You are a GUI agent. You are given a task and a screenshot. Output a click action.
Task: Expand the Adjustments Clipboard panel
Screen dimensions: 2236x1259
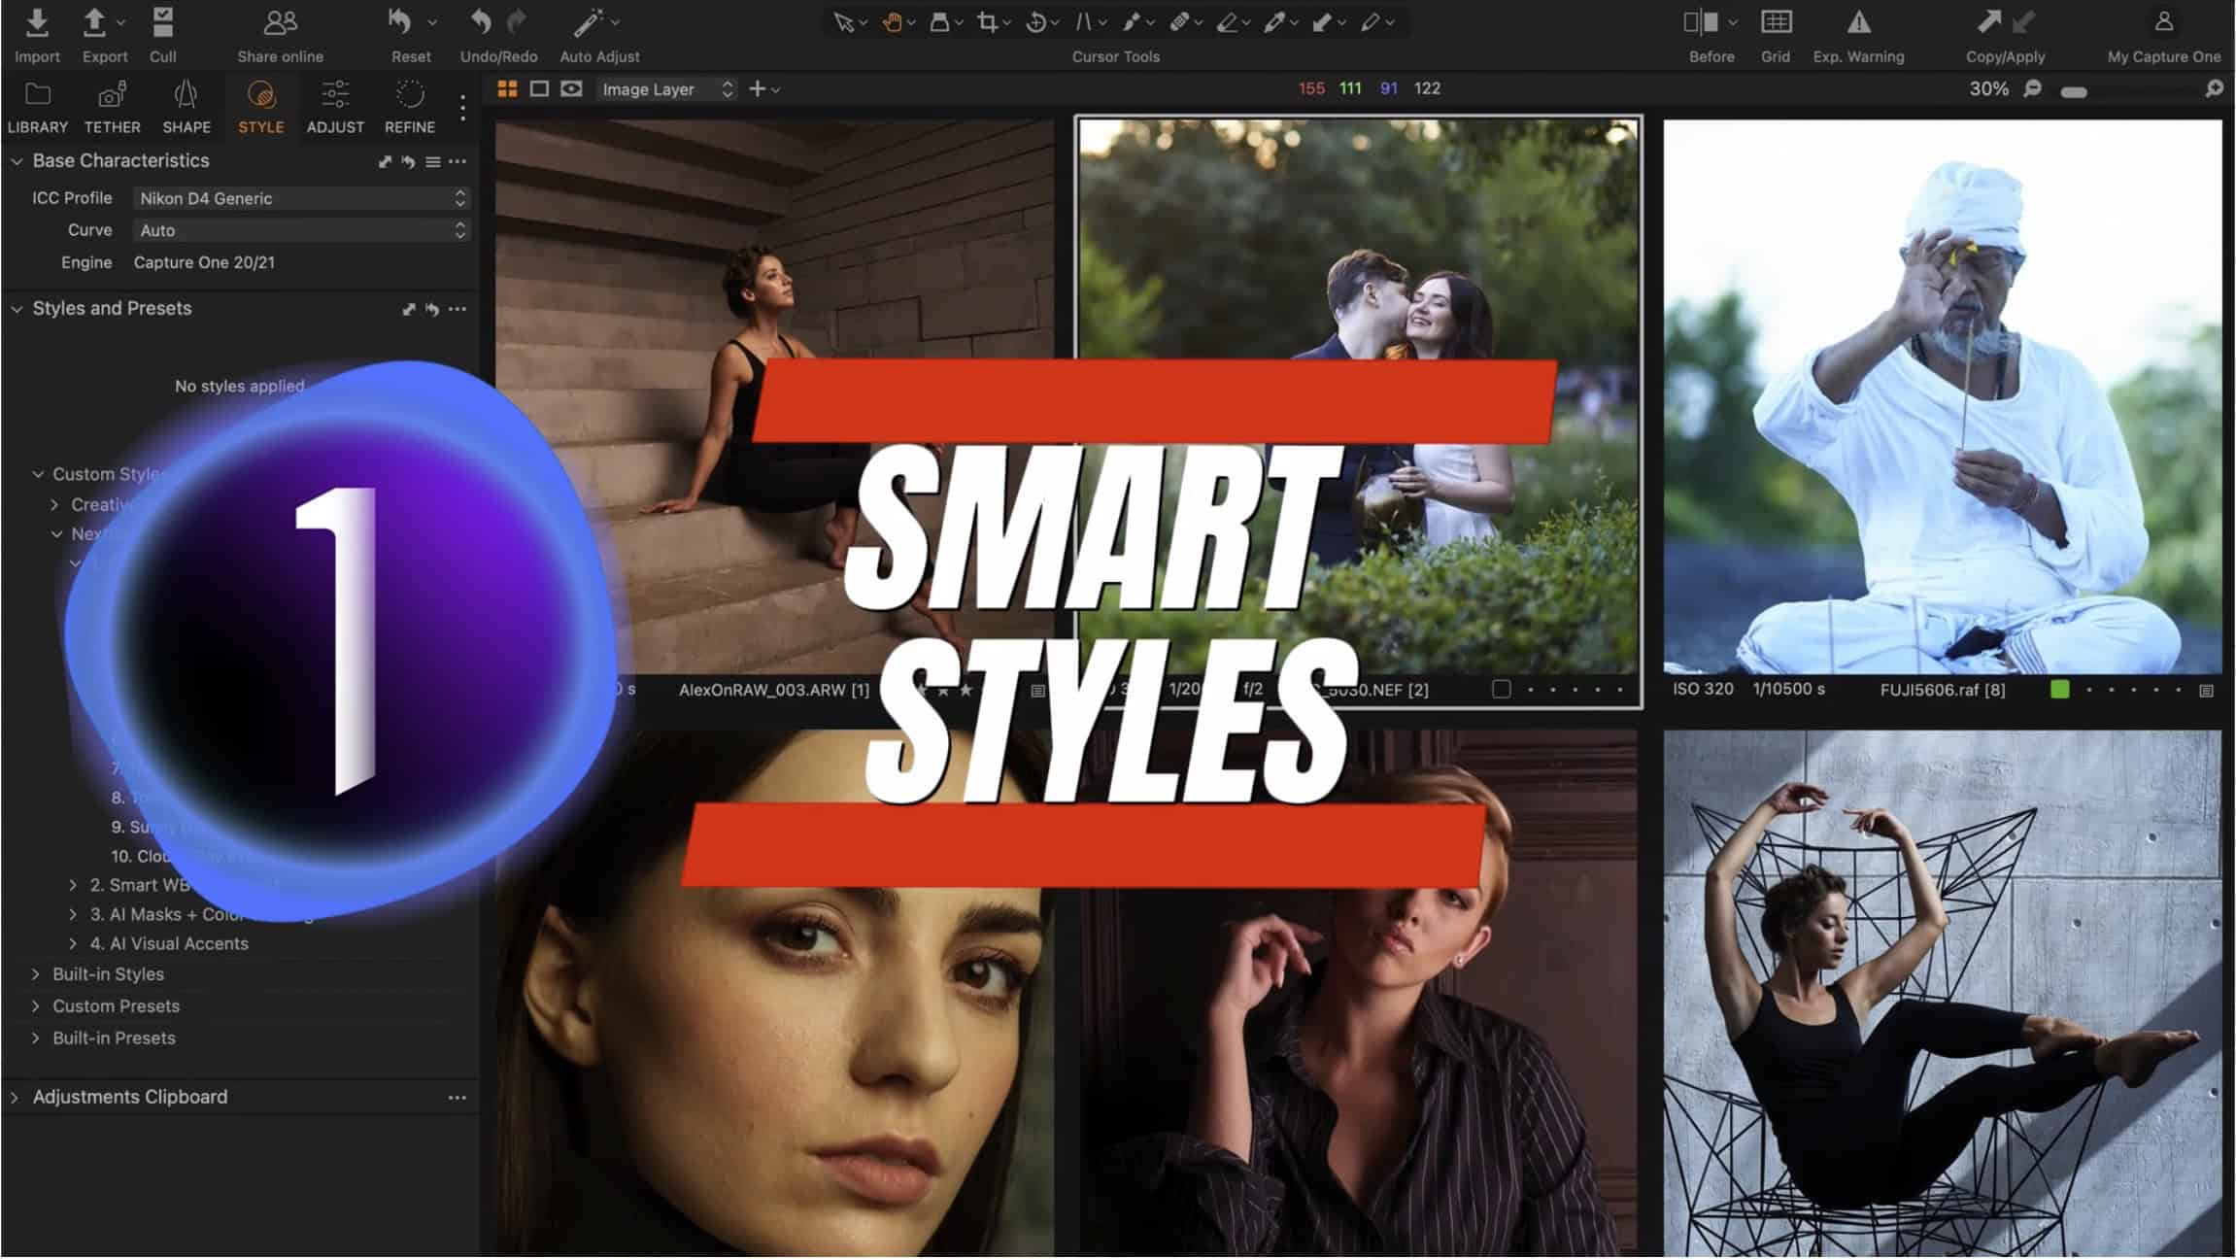coord(15,1097)
